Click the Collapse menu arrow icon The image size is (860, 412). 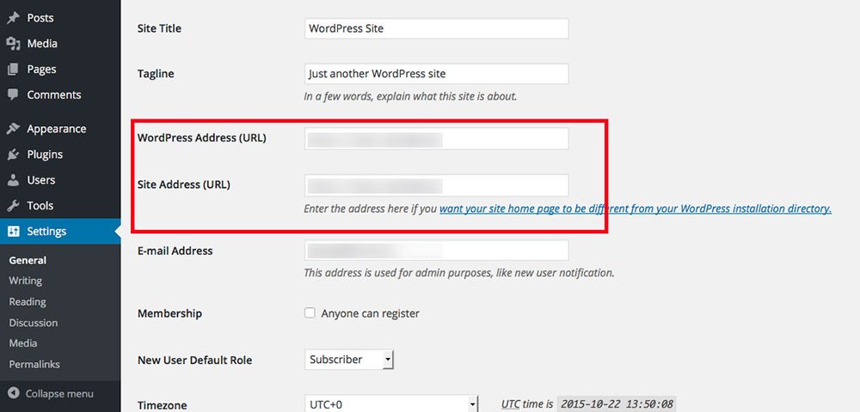click(15, 393)
